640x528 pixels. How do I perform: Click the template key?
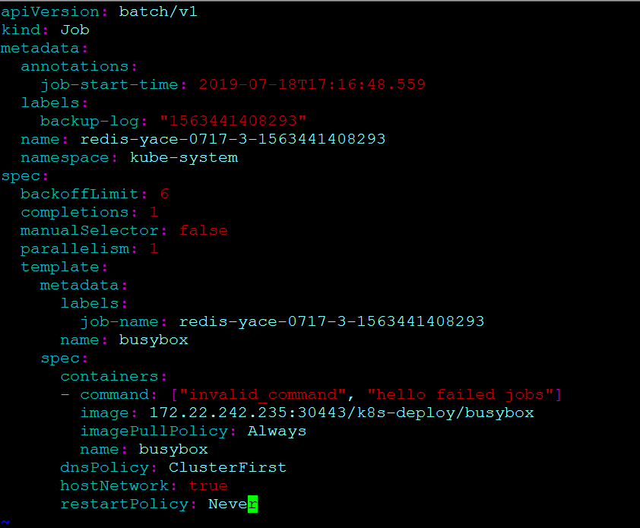61,267
